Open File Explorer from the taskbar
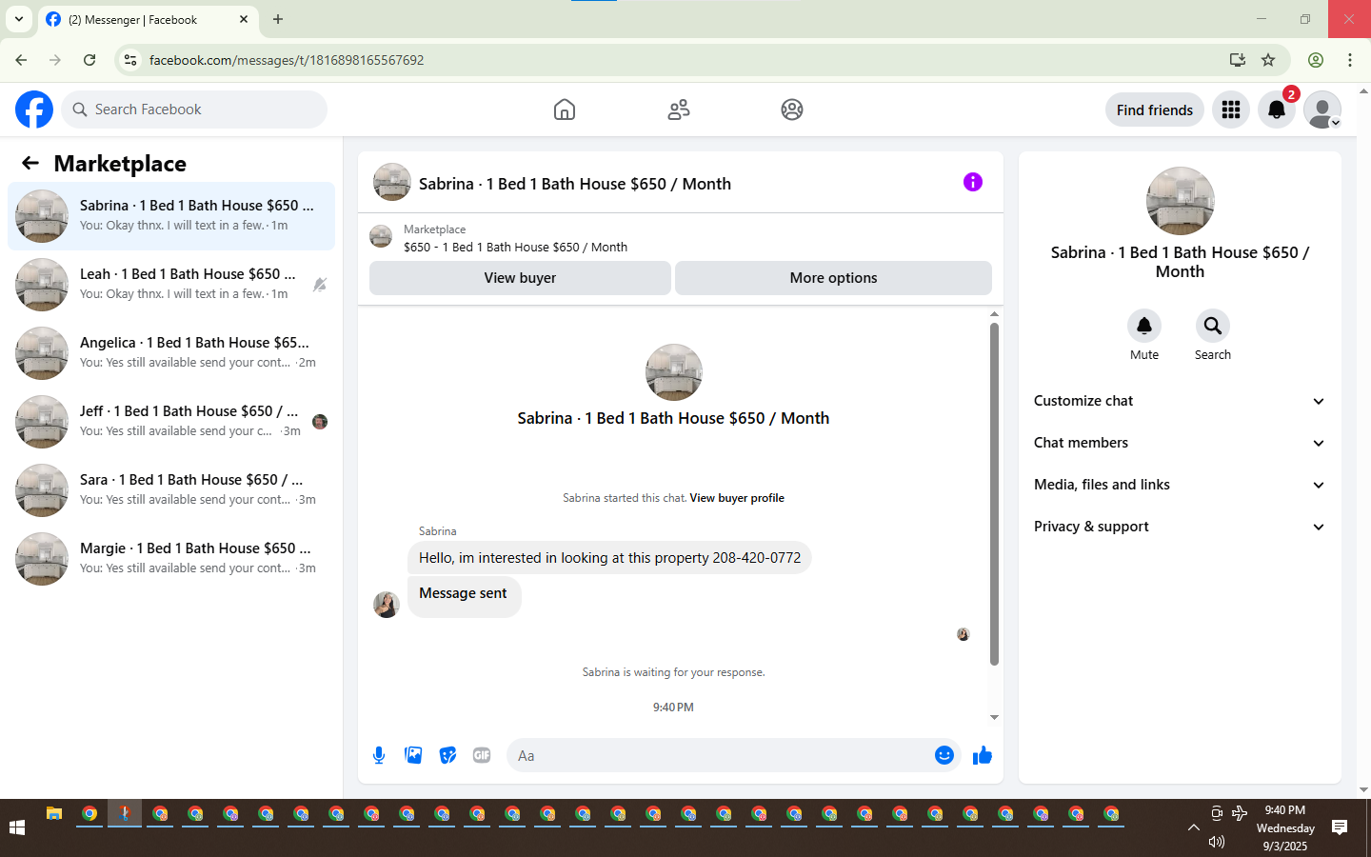The width and height of the screenshot is (1371, 857). [x=54, y=814]
